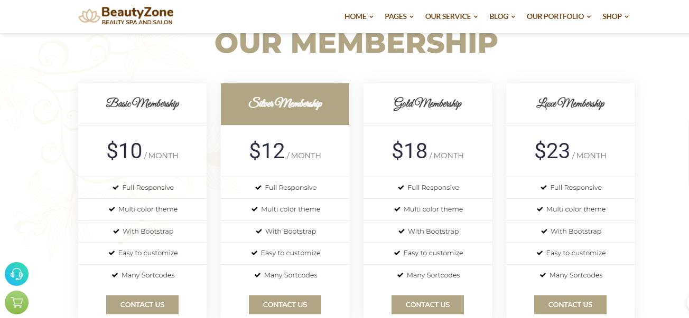The image size is (689, 318).
Task: Expand the HOME dropdown menu
Action: 359,16
